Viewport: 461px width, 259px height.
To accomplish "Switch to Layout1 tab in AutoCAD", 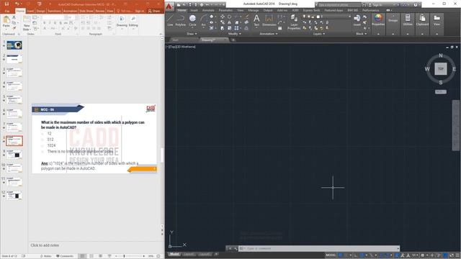I will pyautogui.click(x=189, y=254).
